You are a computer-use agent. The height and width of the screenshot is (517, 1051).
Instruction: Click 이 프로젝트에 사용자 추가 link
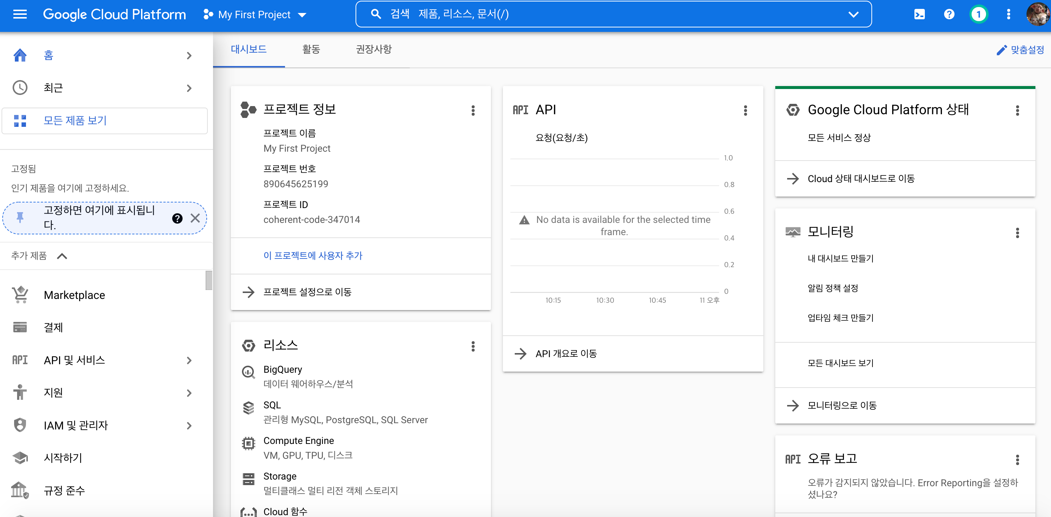click(x=312, y=256)
